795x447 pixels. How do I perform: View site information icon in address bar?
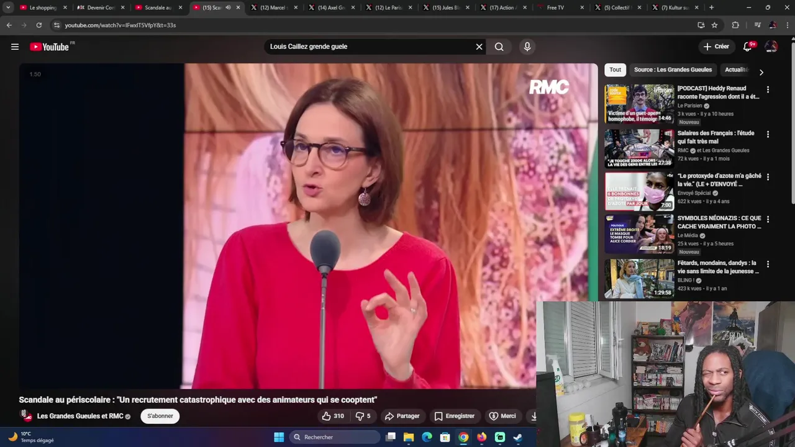57,25
